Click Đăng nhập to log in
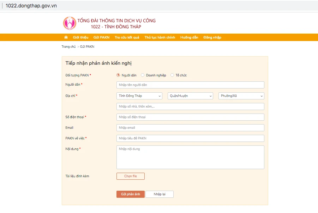The height and width of the screenshot is (213, 318). tap(212, 38)
